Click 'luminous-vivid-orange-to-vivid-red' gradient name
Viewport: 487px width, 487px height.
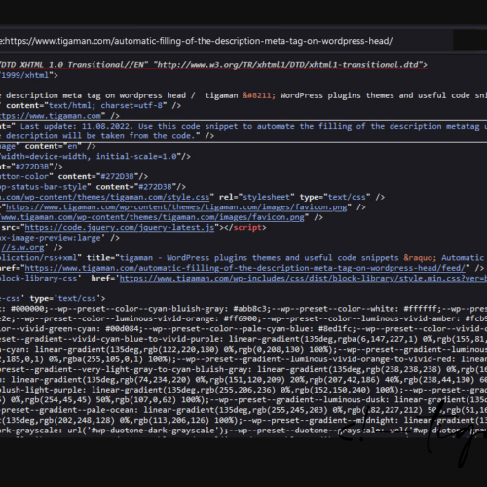tap(373, 359)
